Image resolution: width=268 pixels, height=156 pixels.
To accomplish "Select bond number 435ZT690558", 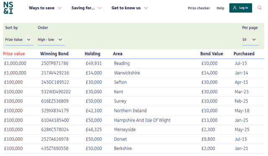I will coord(55,148).
